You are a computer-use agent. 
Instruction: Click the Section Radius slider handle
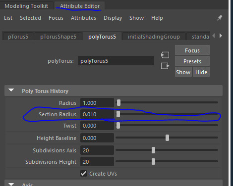point(118,114)
